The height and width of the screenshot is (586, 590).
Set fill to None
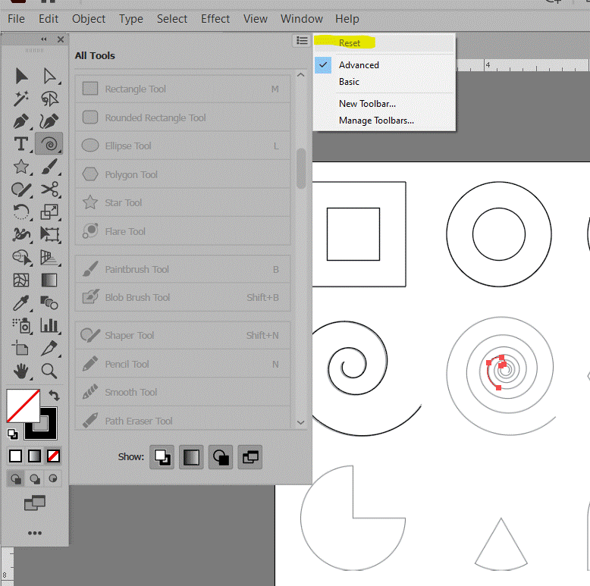point(53,456)
